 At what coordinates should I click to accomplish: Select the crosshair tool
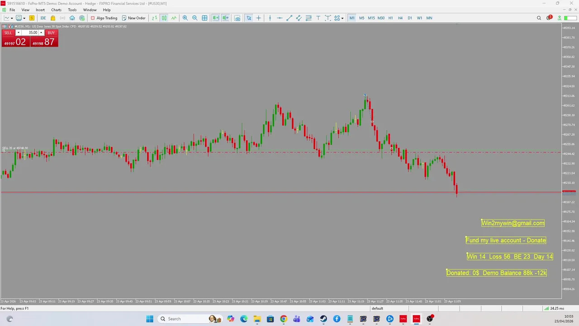259,18
